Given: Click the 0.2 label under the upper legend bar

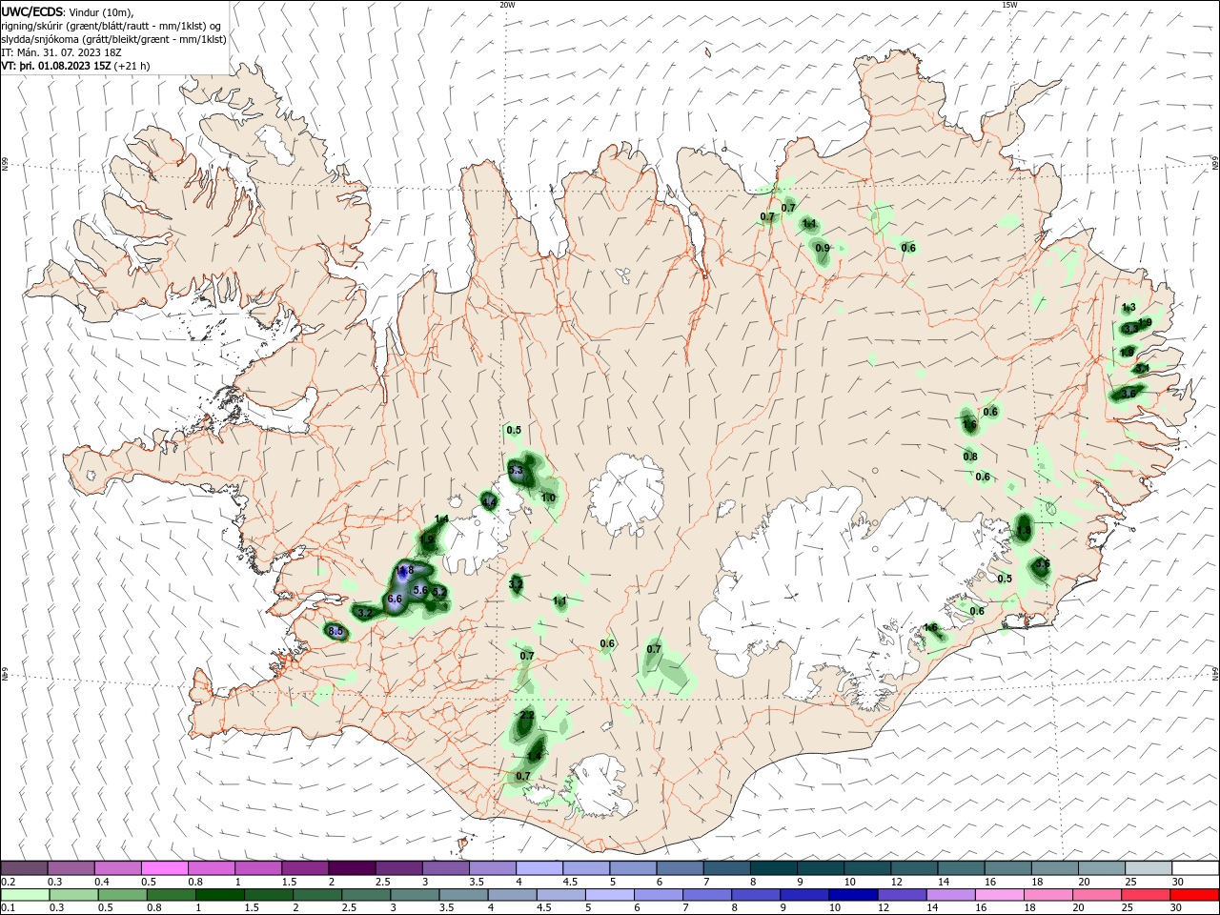Looking at the screenshot, I should pyautogui.click(x=8, y=882).
